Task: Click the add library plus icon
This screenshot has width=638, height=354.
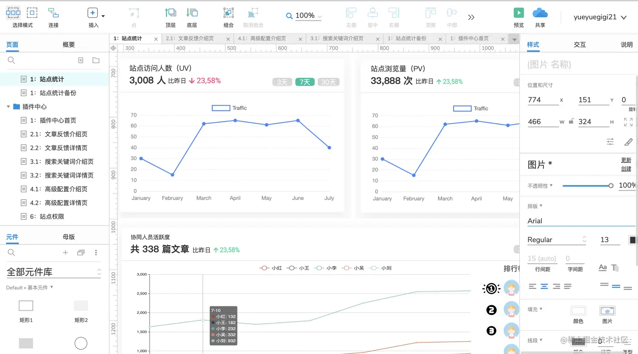Action: point(65,252)
